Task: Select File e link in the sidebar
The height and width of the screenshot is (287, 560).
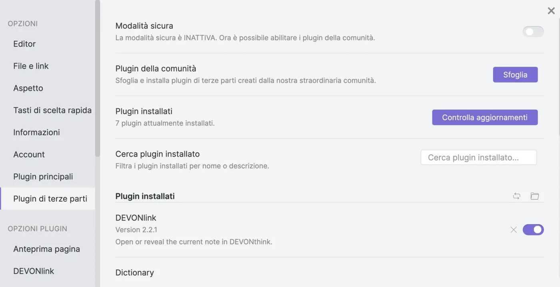Action: [x=31, y=66]
